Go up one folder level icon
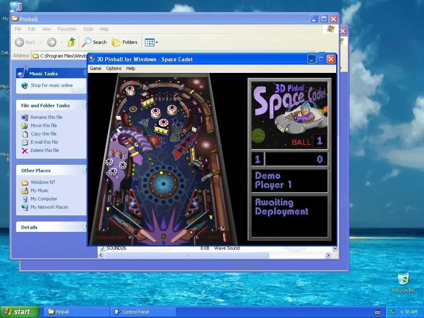 point(72,42)
